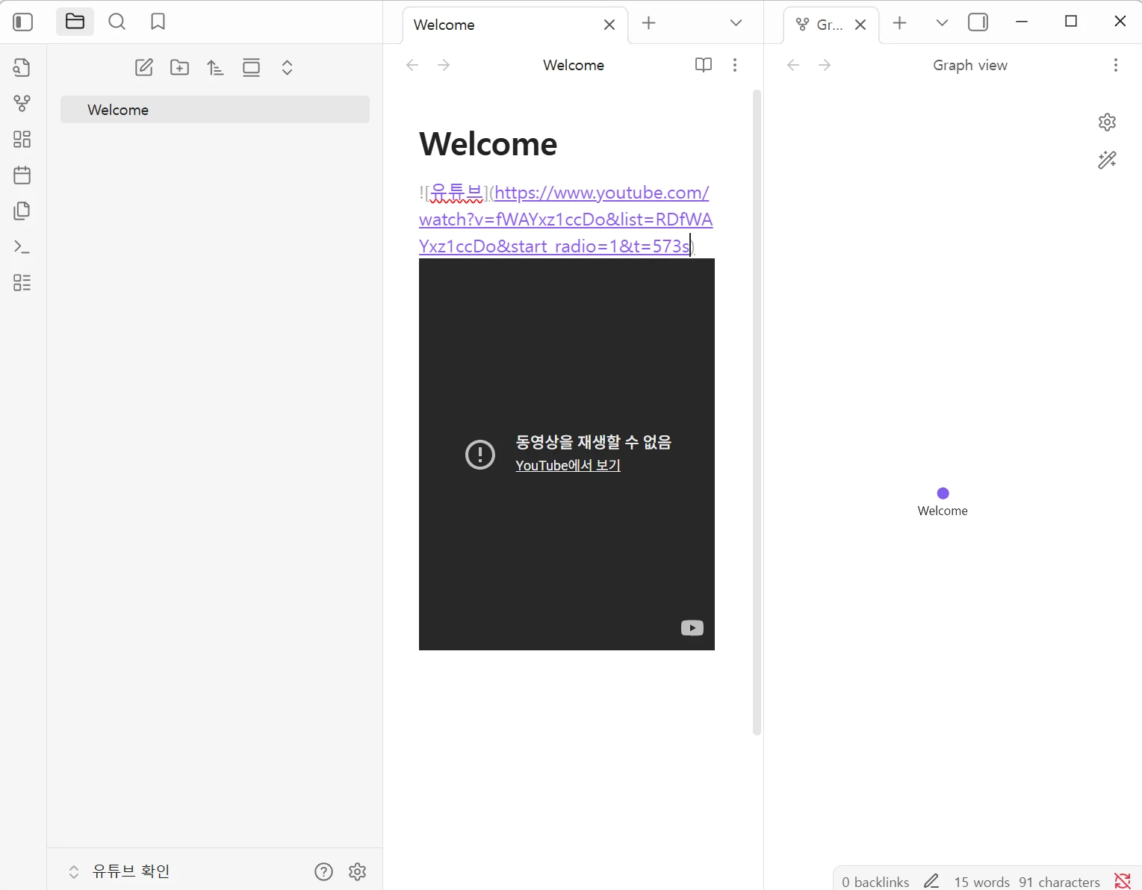
Task: Change the file sort order
Action: (215, 68)
